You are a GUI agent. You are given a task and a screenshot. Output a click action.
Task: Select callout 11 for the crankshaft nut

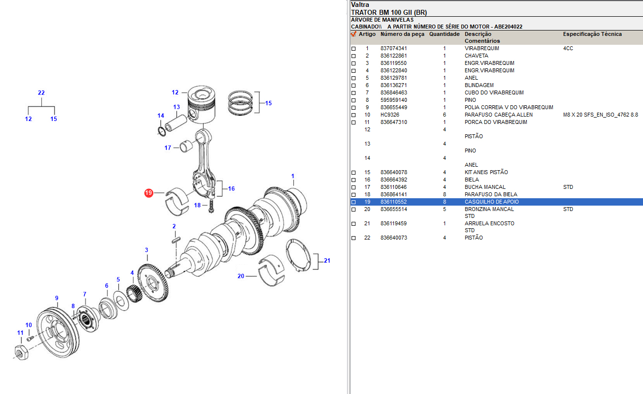point(20,333)
